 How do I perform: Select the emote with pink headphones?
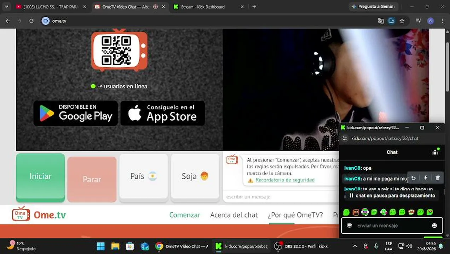(x=365, y=212)
